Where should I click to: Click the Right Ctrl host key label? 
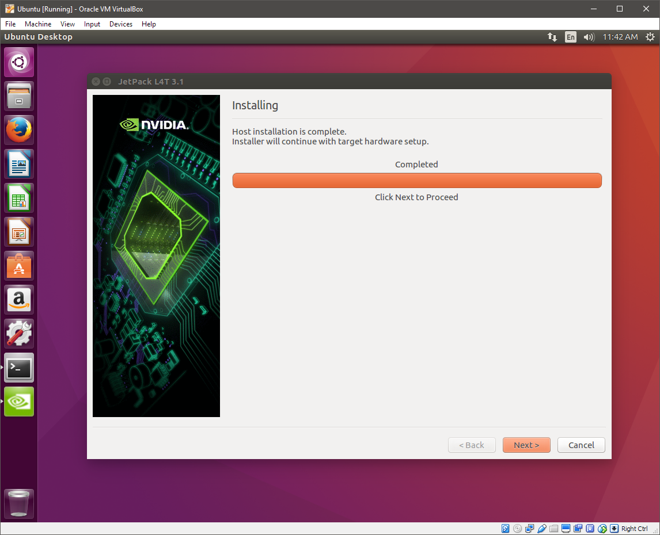634,529
